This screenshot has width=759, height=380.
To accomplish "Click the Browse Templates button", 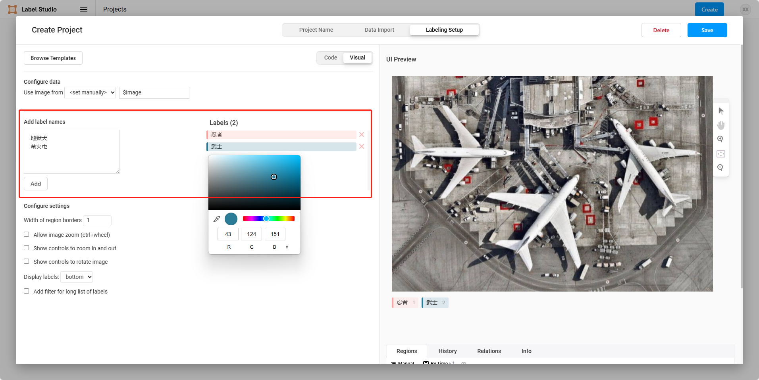I will click(53, 58).
